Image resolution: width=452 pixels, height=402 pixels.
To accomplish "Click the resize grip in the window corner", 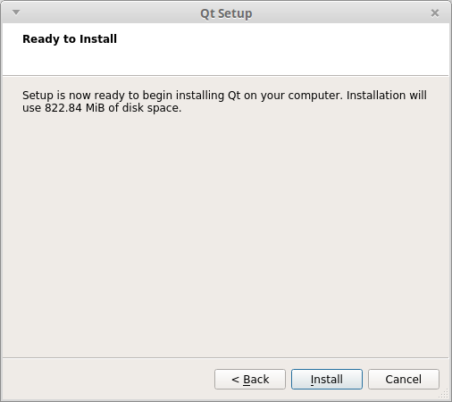I will (444, 394).
